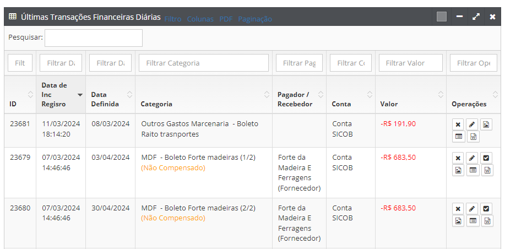The image size is (505, 249).
Task: Click the Pesquisar search field
Action: (x=94, y=38)
